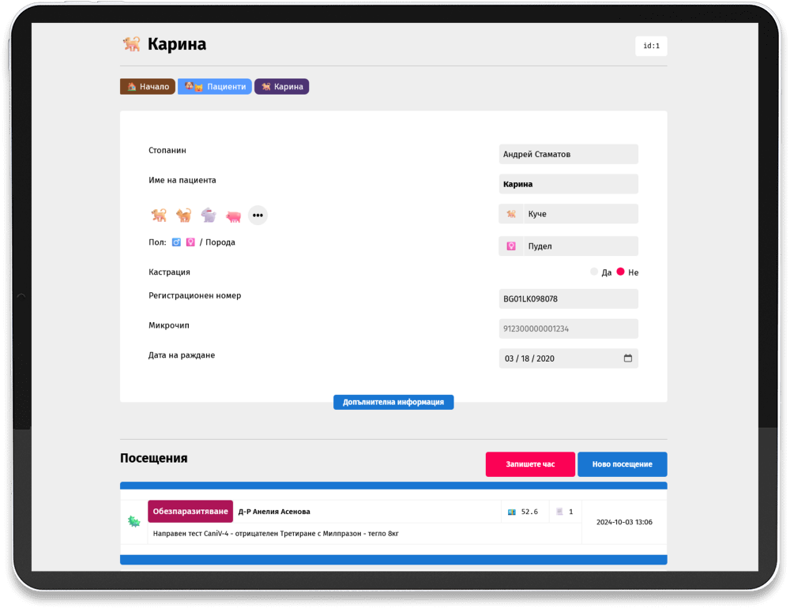Edit the owner field Андрей Стаматов
Screen dimensions: 790x608
click(x=568, y=154)
